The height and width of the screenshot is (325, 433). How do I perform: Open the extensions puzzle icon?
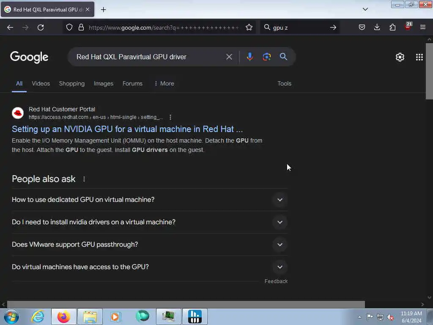(x=392, y=28)
